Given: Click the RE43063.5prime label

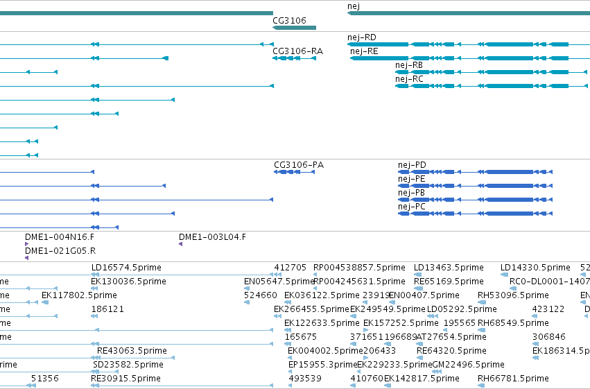Looking at the screenshot, I should coord(132,351).
